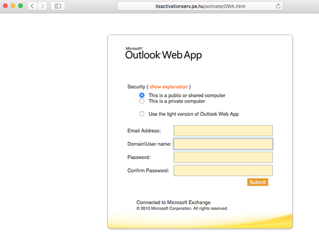Focus the Password input field
This screenshot has height=239, width=319.
(223, 158)
